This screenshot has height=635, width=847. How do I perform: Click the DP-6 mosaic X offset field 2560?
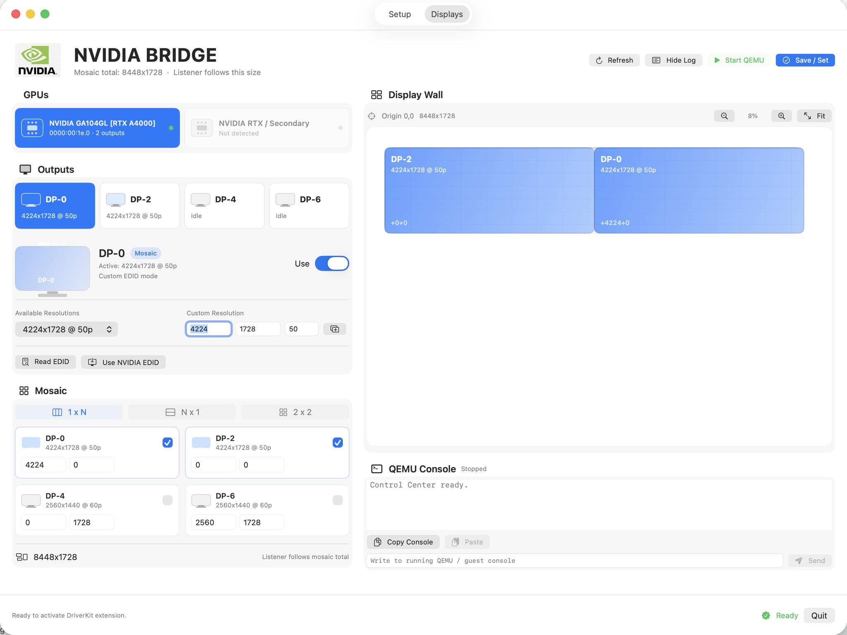(x=214, y=522)
